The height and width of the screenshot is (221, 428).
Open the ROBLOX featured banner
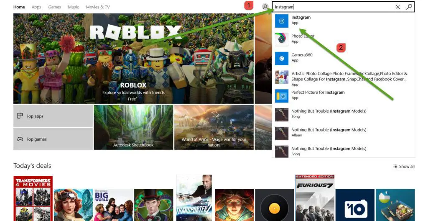133,59
